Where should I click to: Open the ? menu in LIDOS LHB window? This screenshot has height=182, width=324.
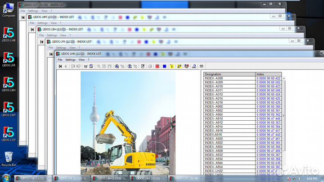[x=89, y=59]
